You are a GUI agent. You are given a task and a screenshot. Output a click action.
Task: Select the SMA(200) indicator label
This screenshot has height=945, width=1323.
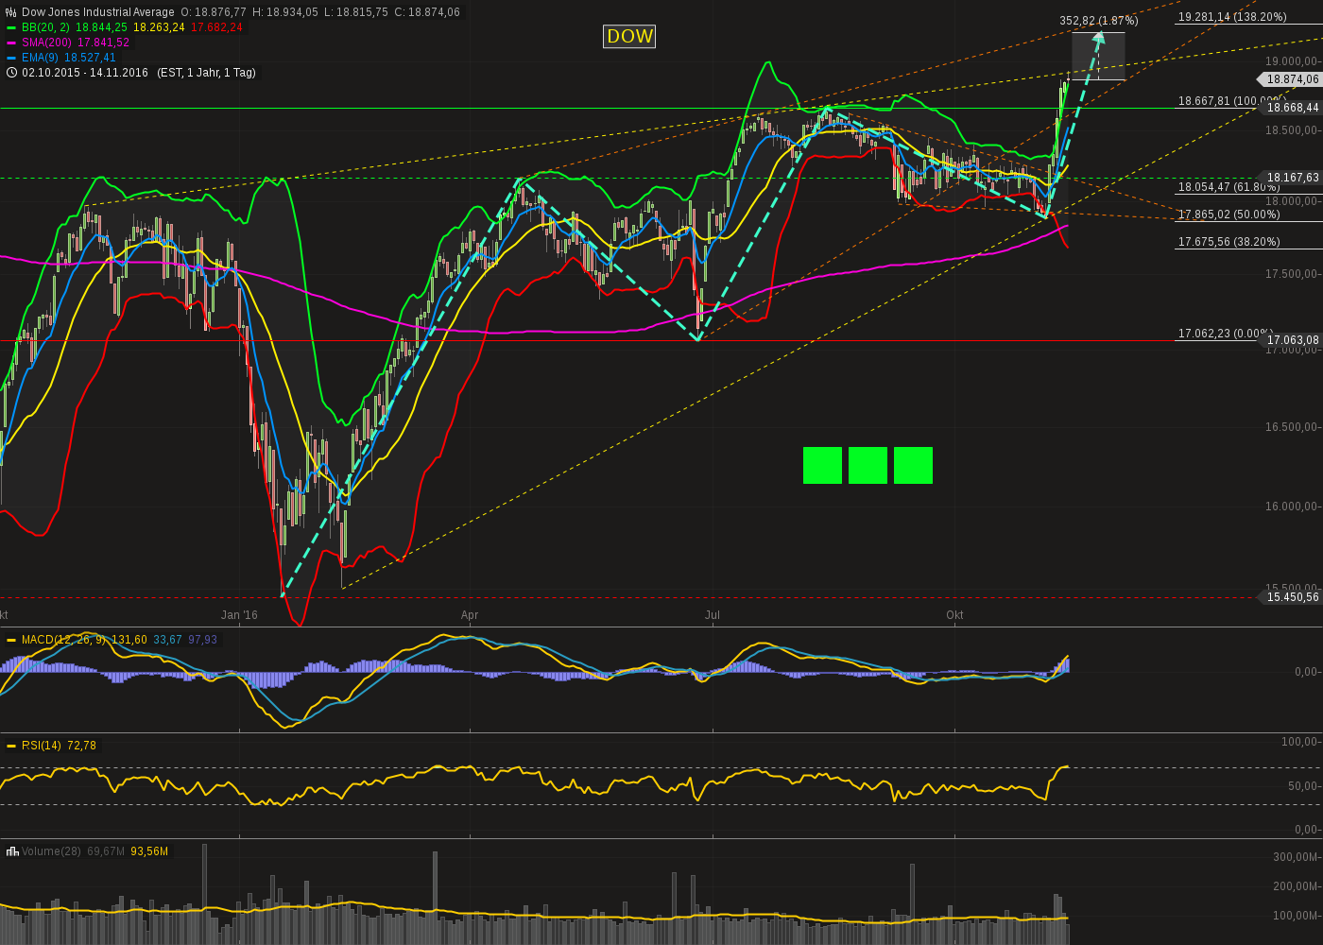47,43
